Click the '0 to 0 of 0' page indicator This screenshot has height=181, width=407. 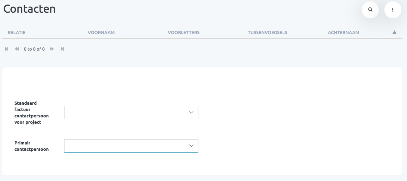34,49
